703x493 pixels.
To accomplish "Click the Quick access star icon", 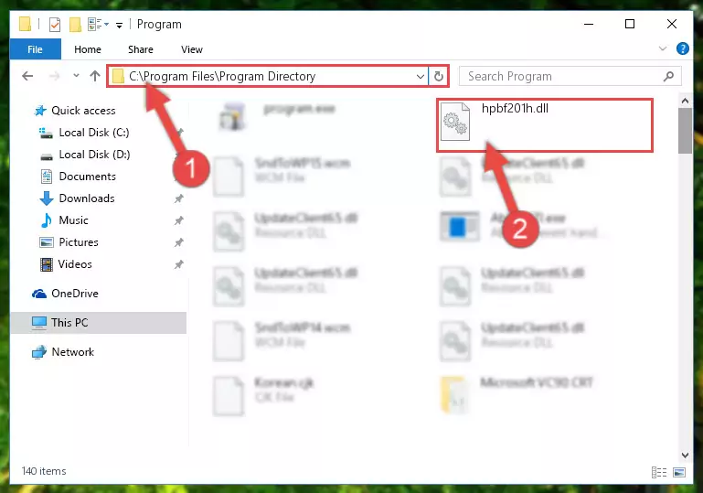I will point(40,111).
